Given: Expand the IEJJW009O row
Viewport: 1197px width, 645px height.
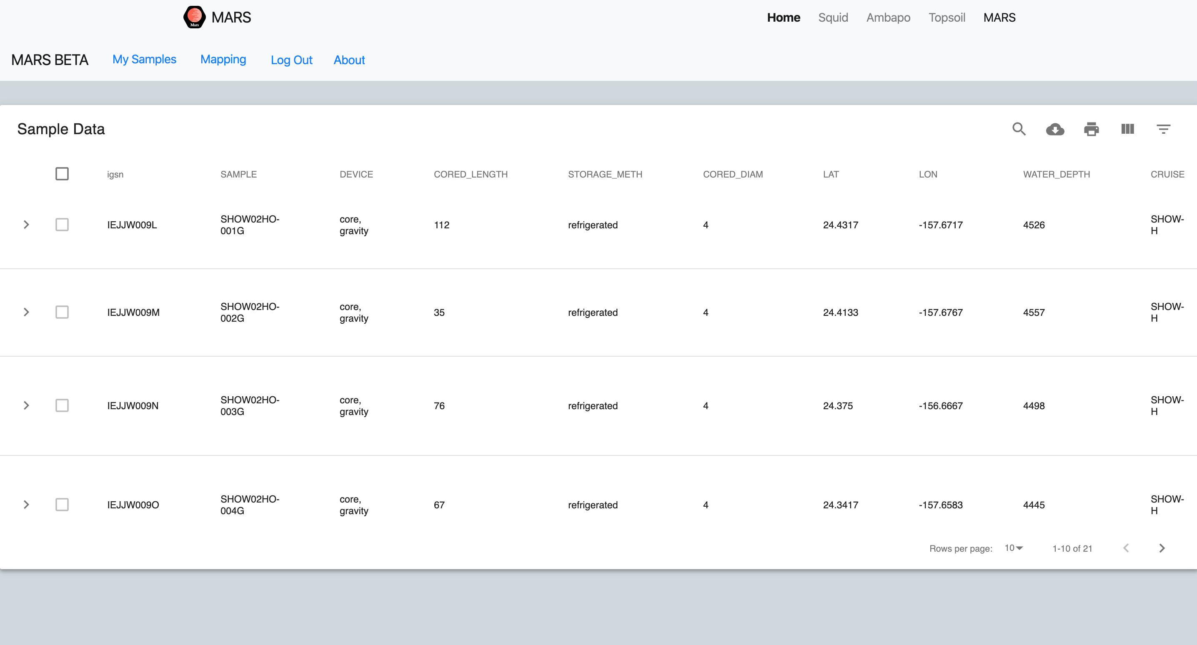Looking at the screenshot, I should pos(27,505).
